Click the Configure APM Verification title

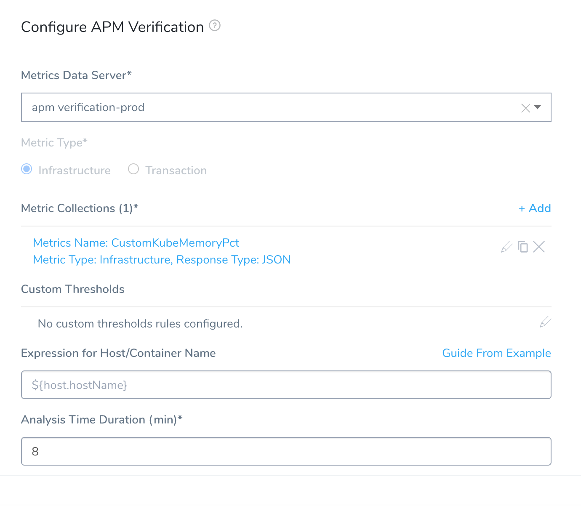point(112,27)
